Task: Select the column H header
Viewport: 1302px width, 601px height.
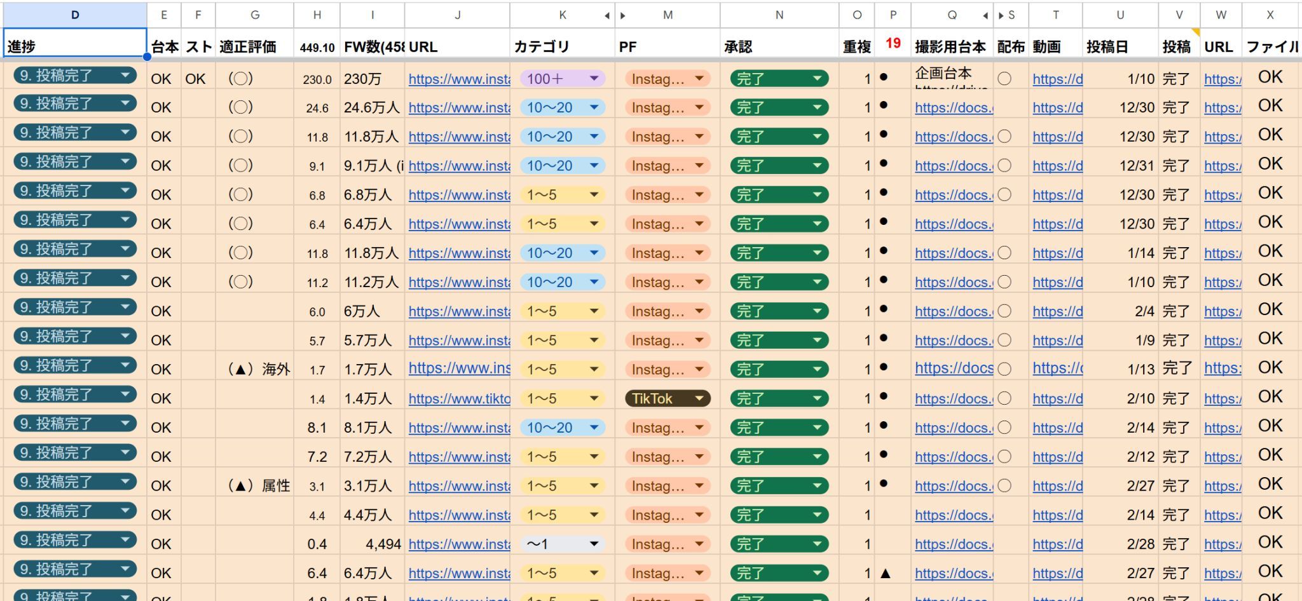Action: (x=317, y=15)
